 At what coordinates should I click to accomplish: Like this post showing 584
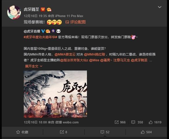point(146,132)
